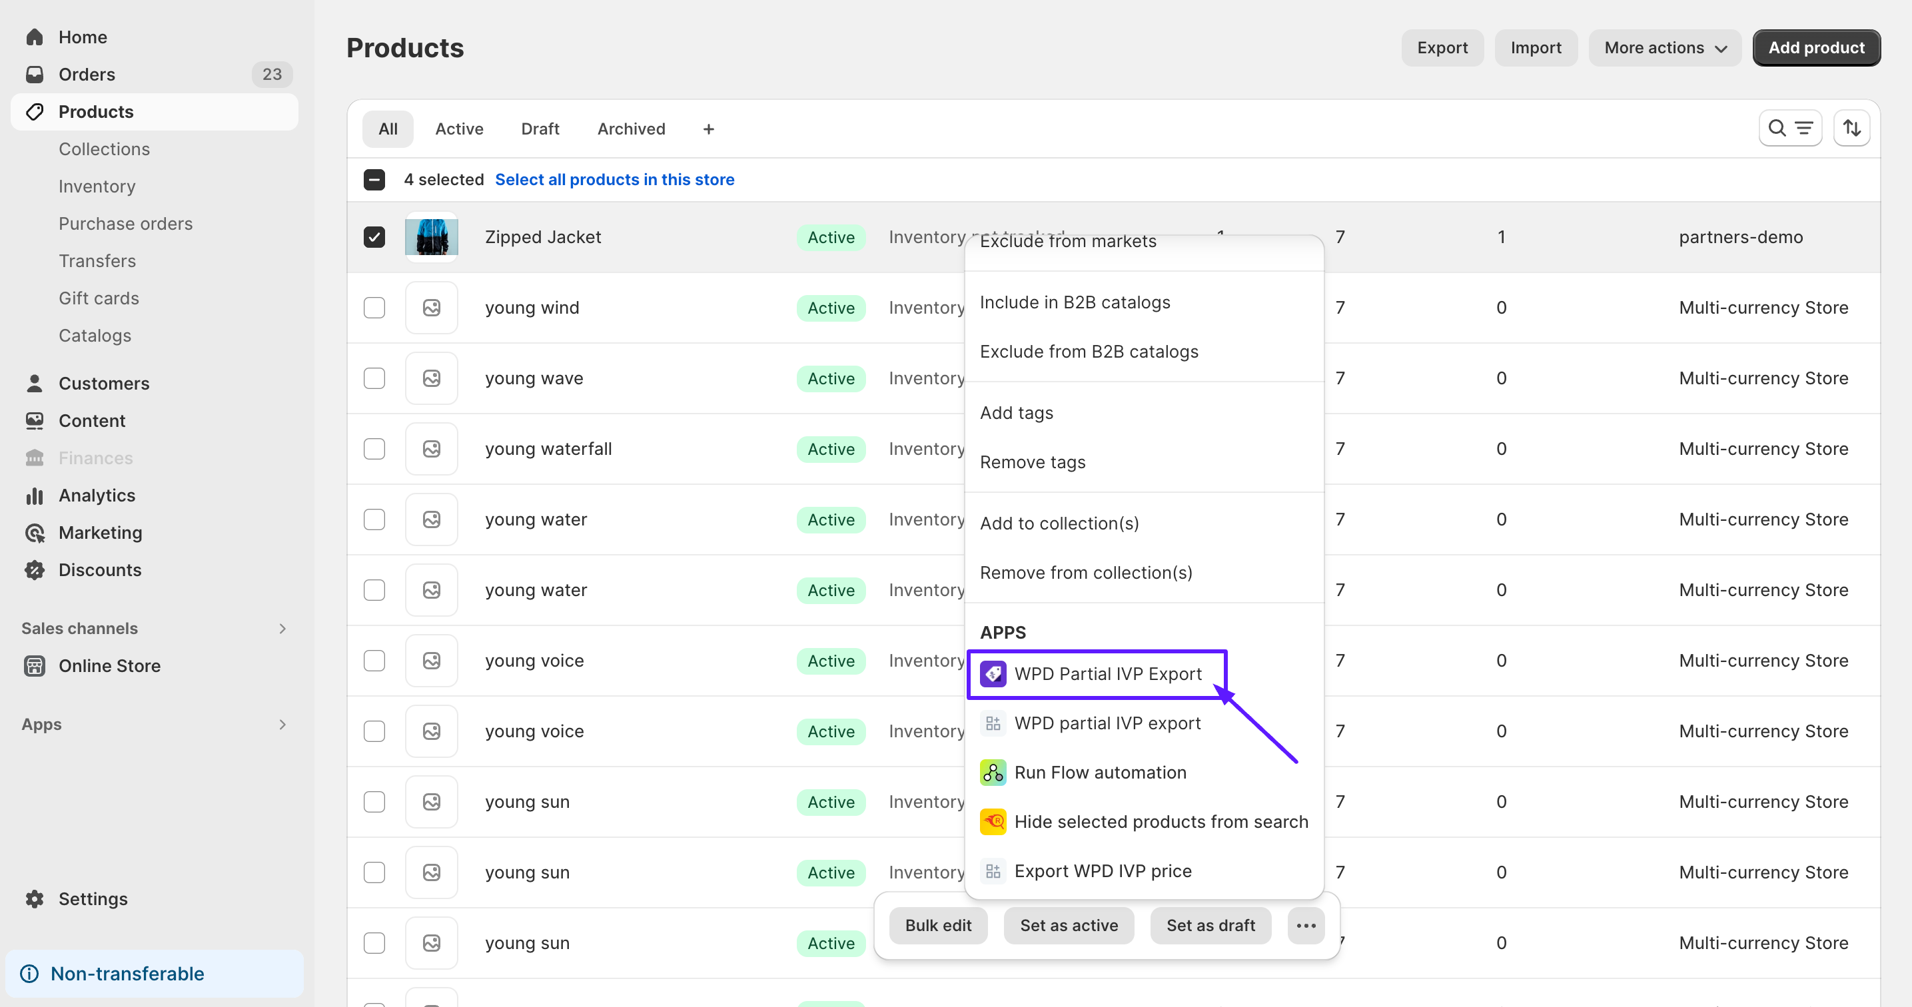Screen dimensions: 1912x1007
Task: Switch to the Archived tab
Action: pos(631,129)
